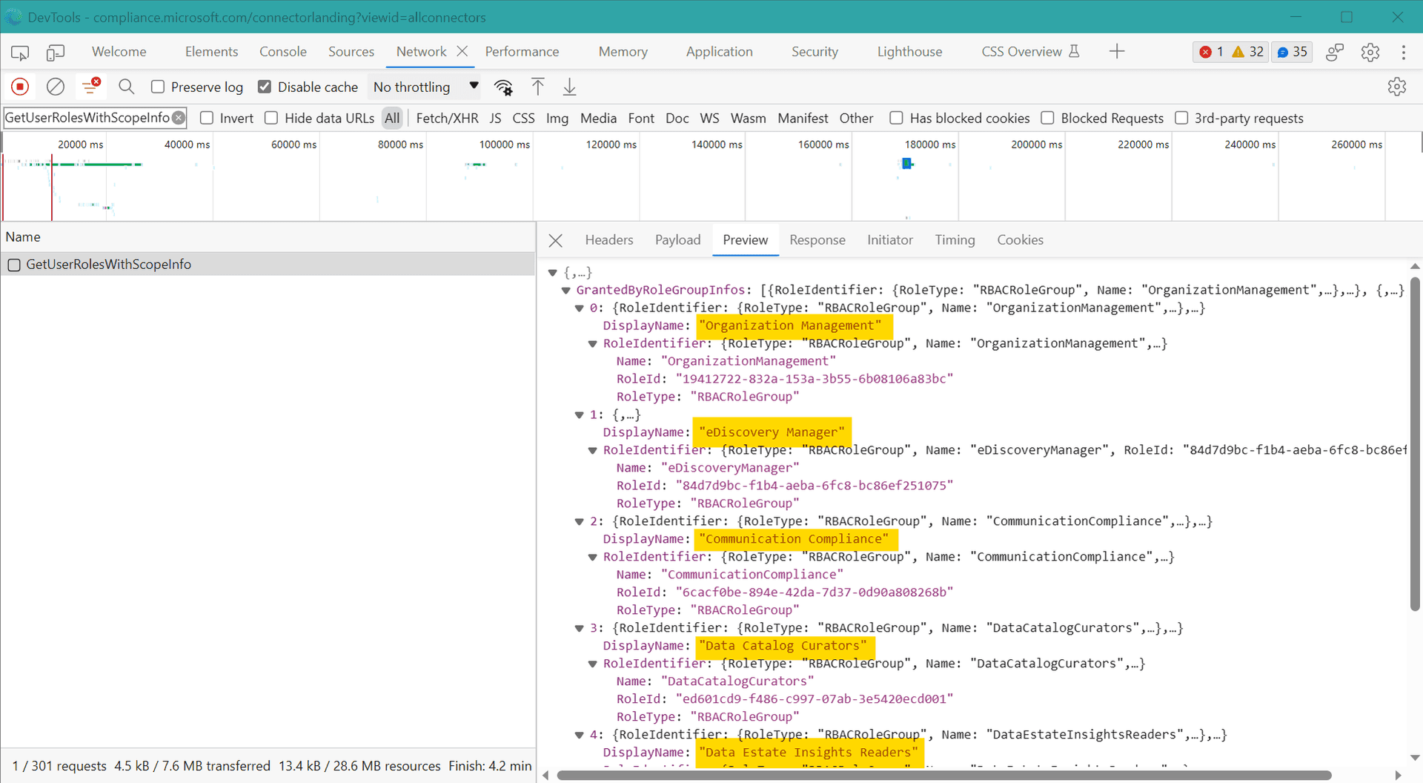This screenshot has width=1423, height=783.
Task: Switch to the Console tab
Action: coord(282,52)
